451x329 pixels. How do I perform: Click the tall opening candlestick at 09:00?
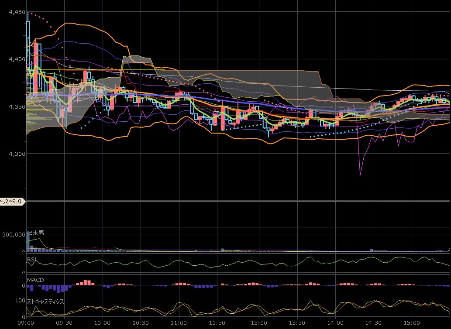pyautogui.click(x=28, y=49)
